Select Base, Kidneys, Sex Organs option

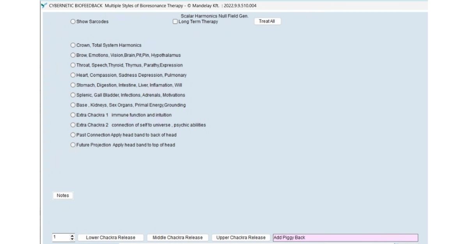73,105
